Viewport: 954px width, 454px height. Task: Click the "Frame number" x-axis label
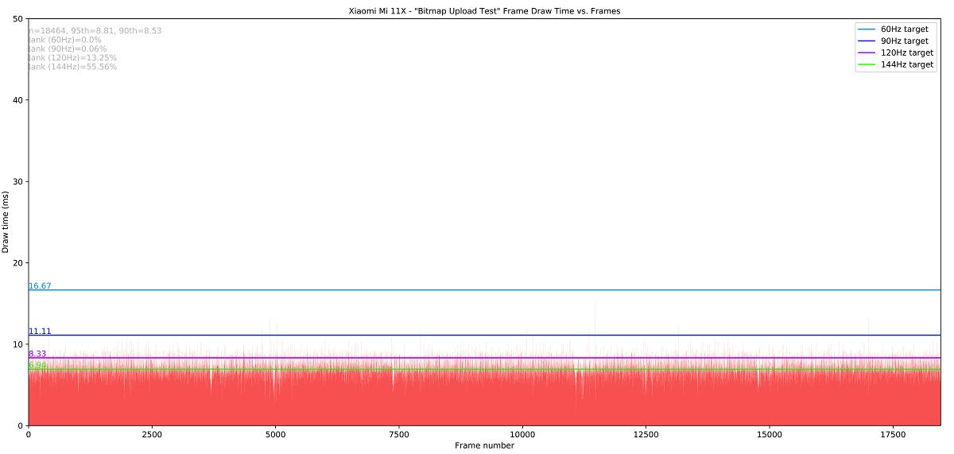484,445
